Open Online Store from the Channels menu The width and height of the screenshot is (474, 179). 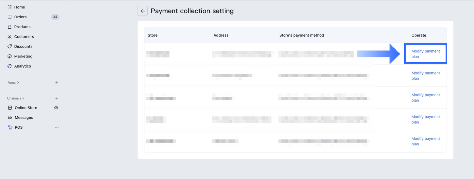click(26, 108)
